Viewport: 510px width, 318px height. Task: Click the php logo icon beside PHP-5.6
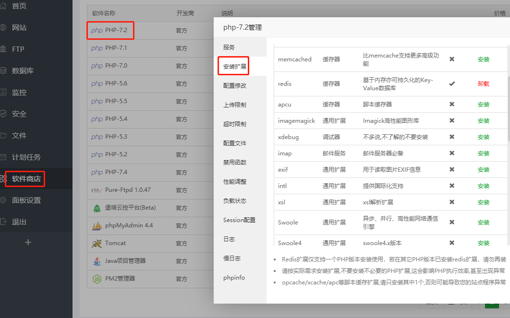[x=97, y=83]
